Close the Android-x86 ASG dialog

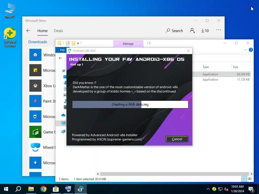pyautogui.click(x=188, y=51)
